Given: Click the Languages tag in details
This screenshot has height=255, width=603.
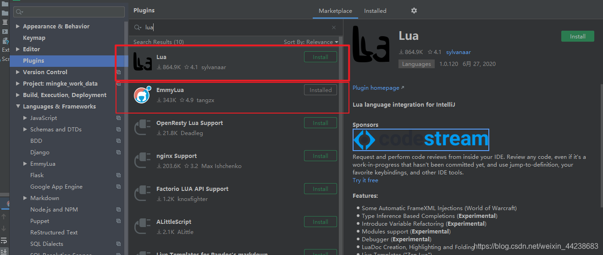Looking at the screenshot, I should coord(416,64).
